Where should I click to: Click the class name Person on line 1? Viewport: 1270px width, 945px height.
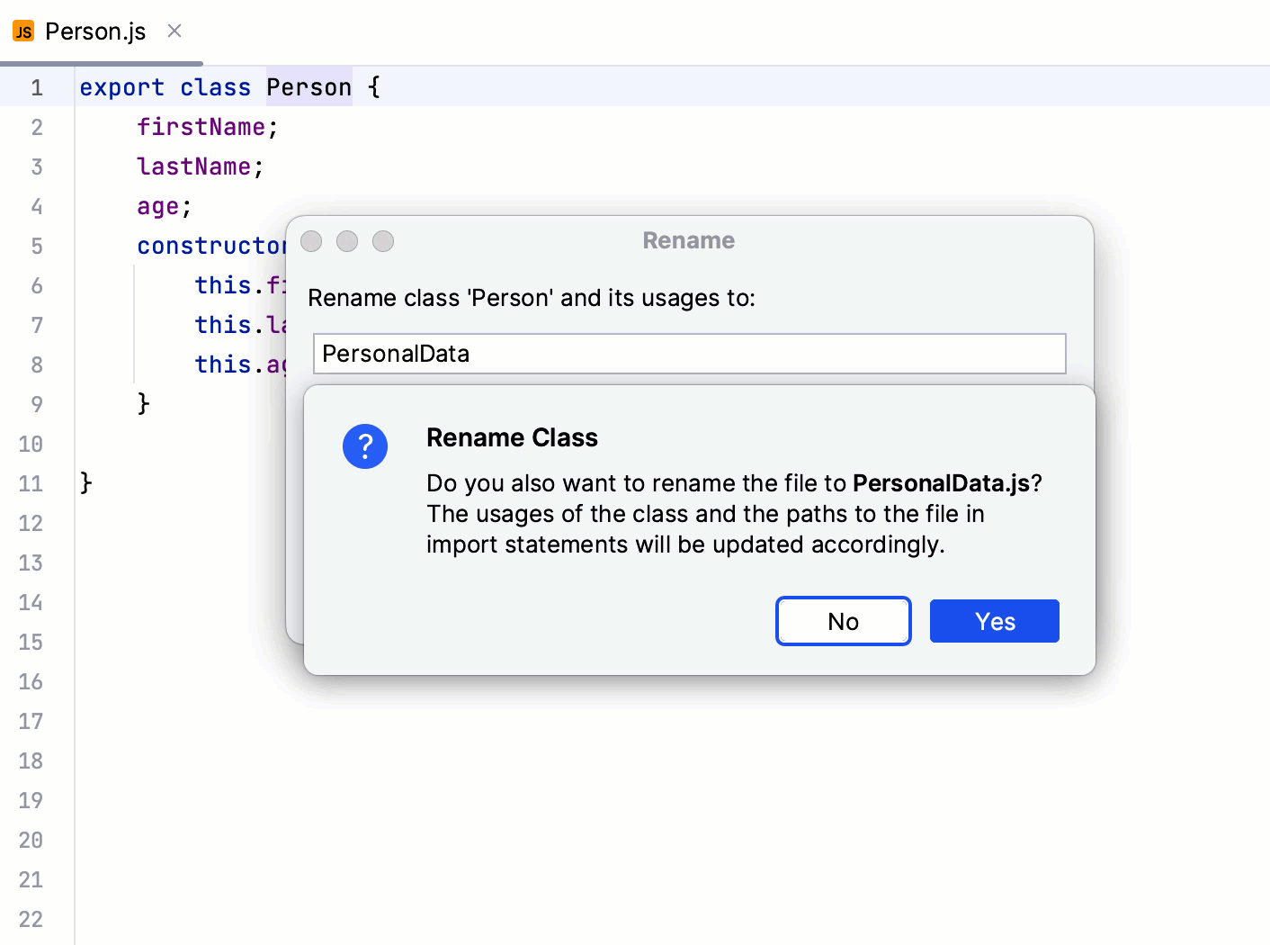309,86
